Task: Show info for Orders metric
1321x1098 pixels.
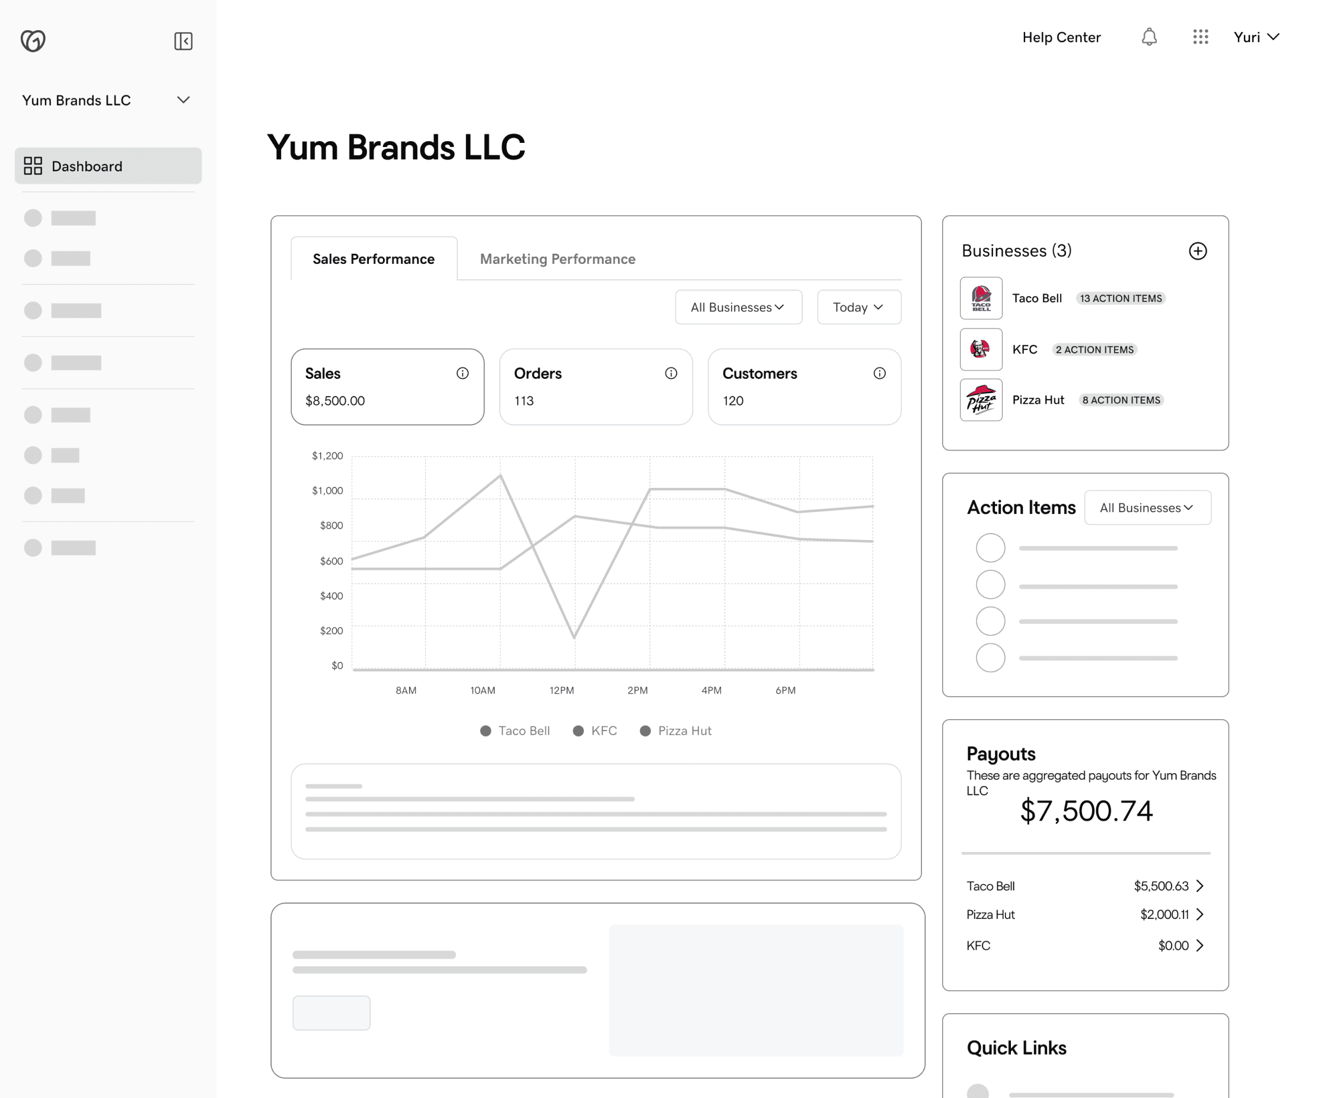Action: pos(671,374)
